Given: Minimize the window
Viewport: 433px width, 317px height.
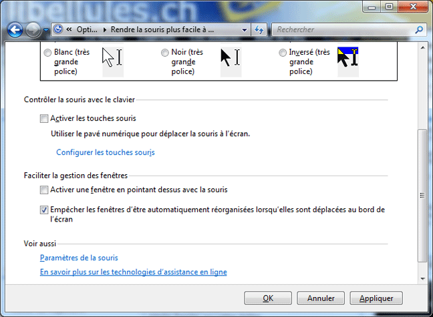Looking at the screenshot, I should 372,7.
